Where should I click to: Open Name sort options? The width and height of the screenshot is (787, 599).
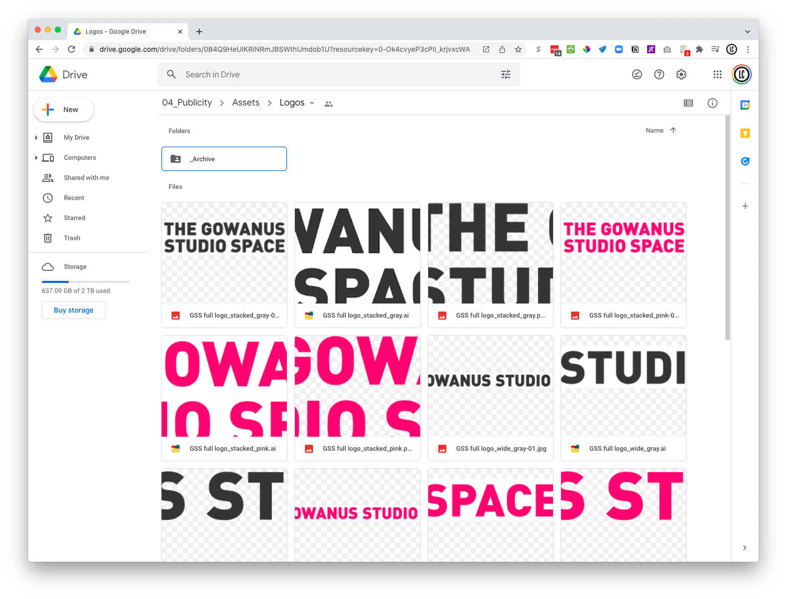coord(655,130)
